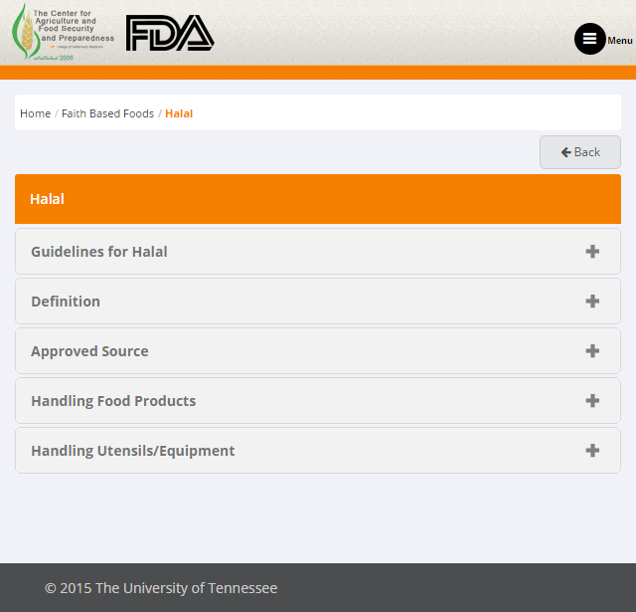Expand the Handling Food Products section

pos(113,401)
